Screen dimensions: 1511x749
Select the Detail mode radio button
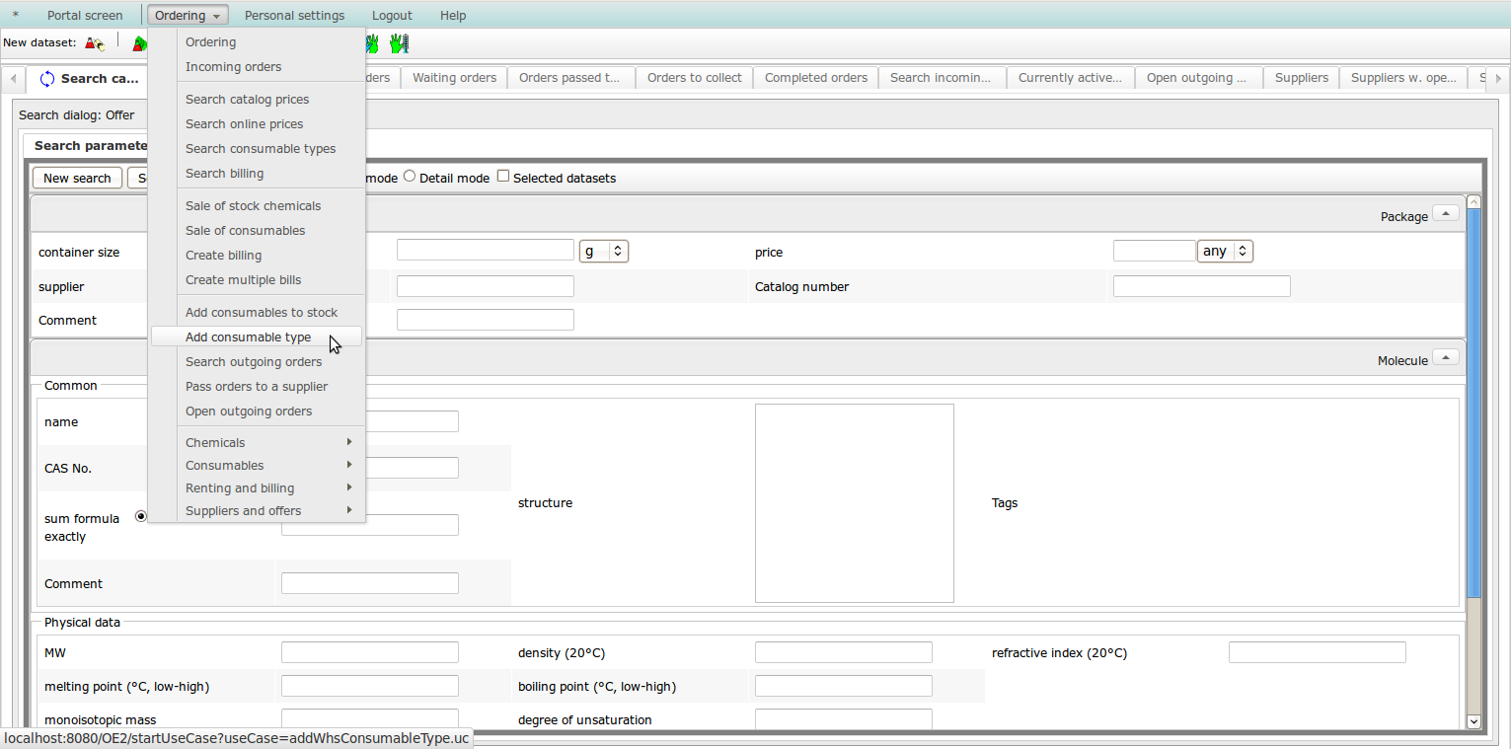[410, 177]
